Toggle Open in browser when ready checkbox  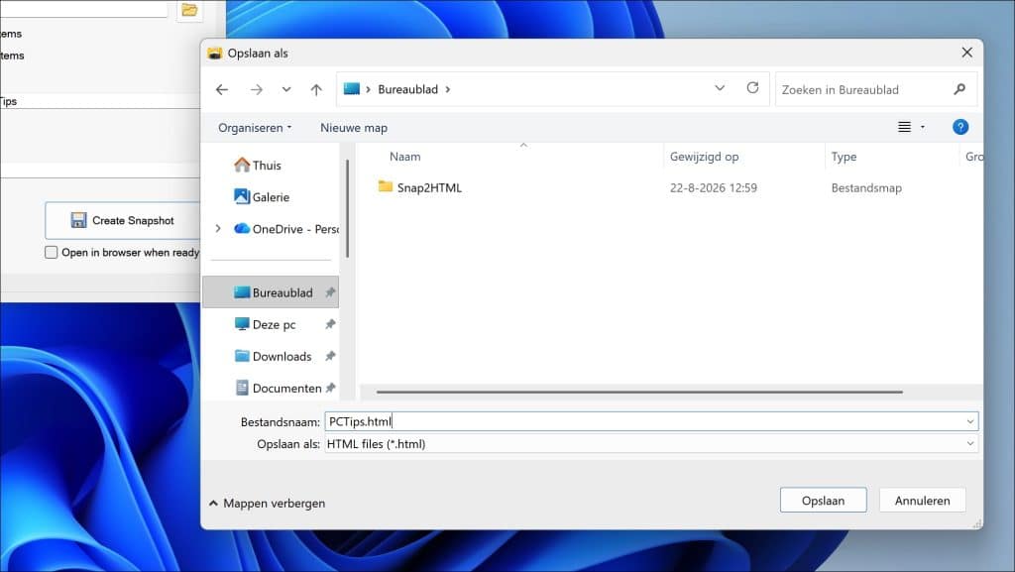point(52,253)
